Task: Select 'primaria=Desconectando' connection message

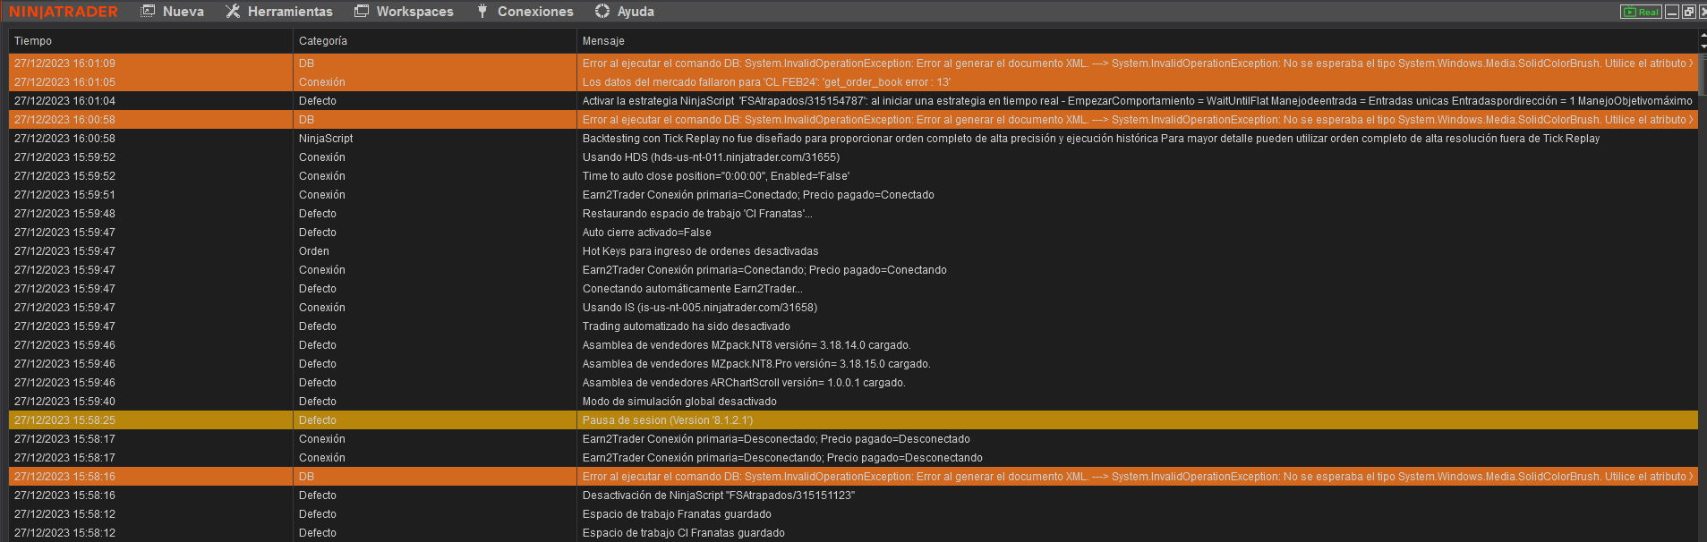Action: [782, 458]
